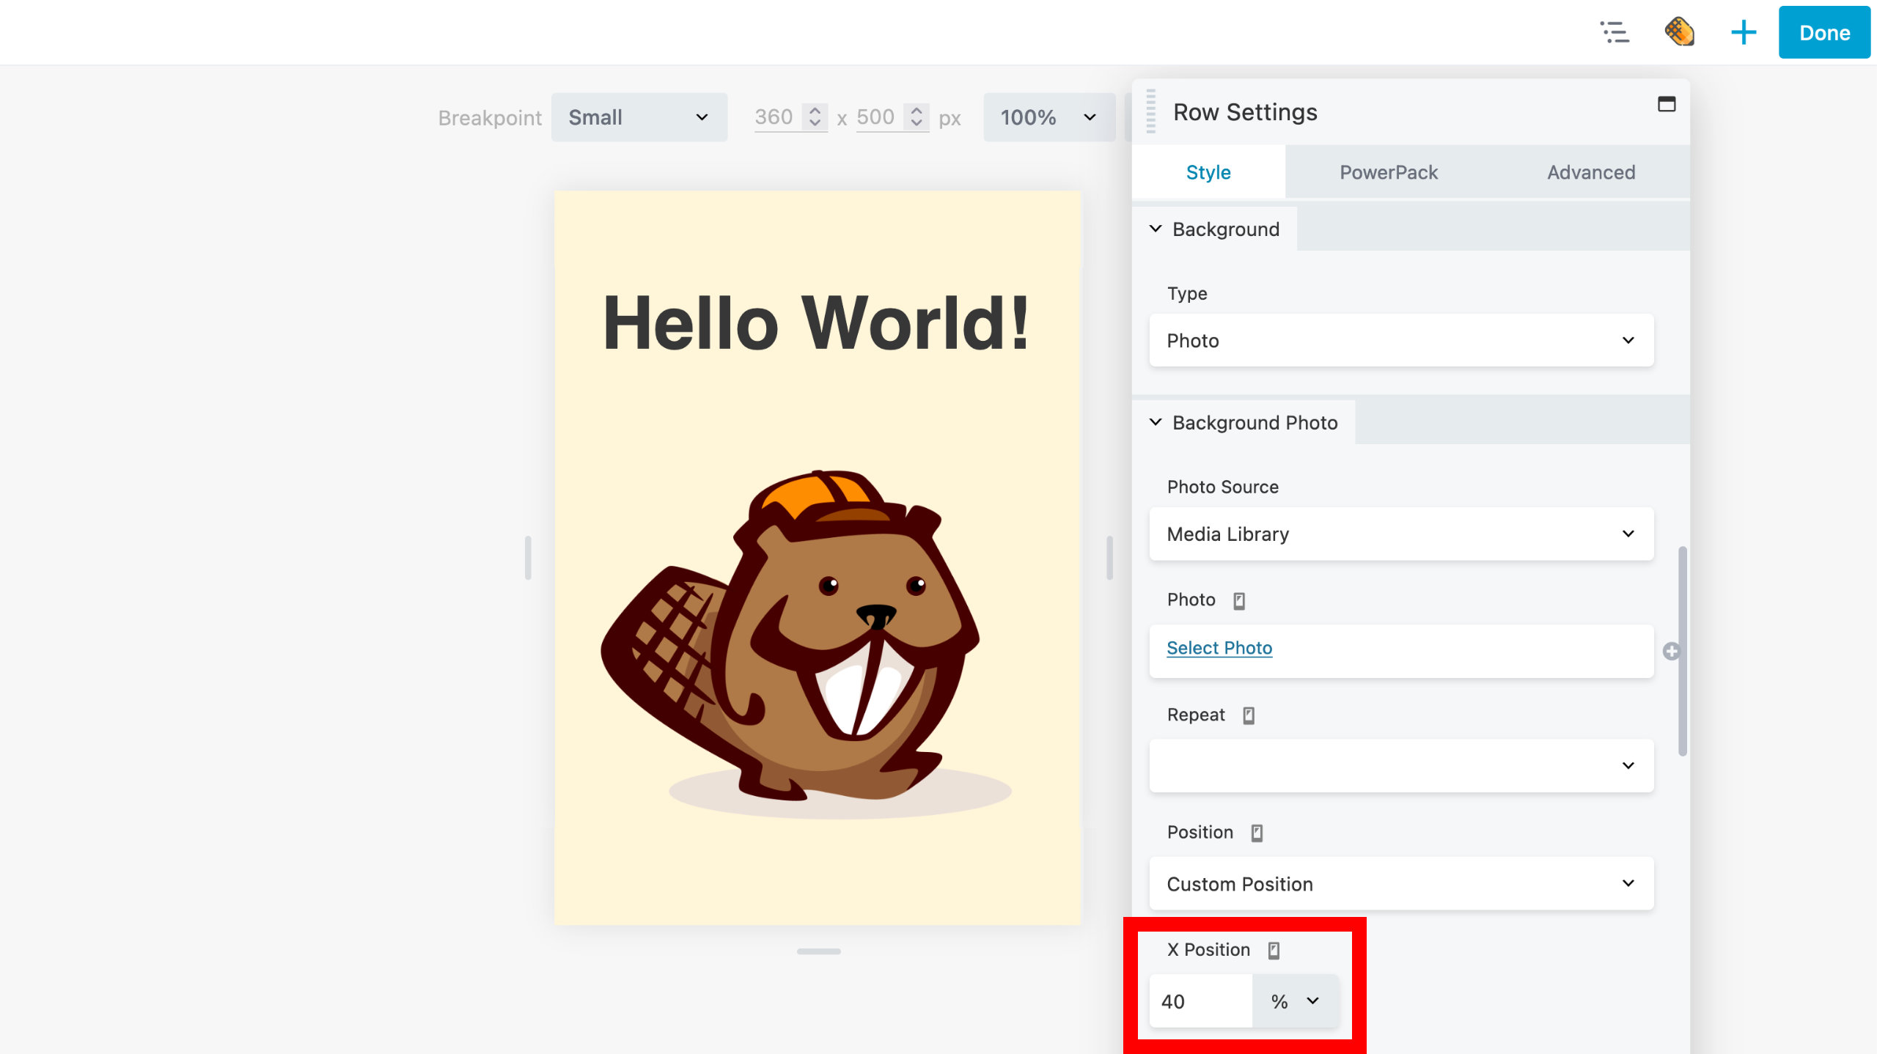Click the Done button
1877x1054 pixels.
[1823, 33]
